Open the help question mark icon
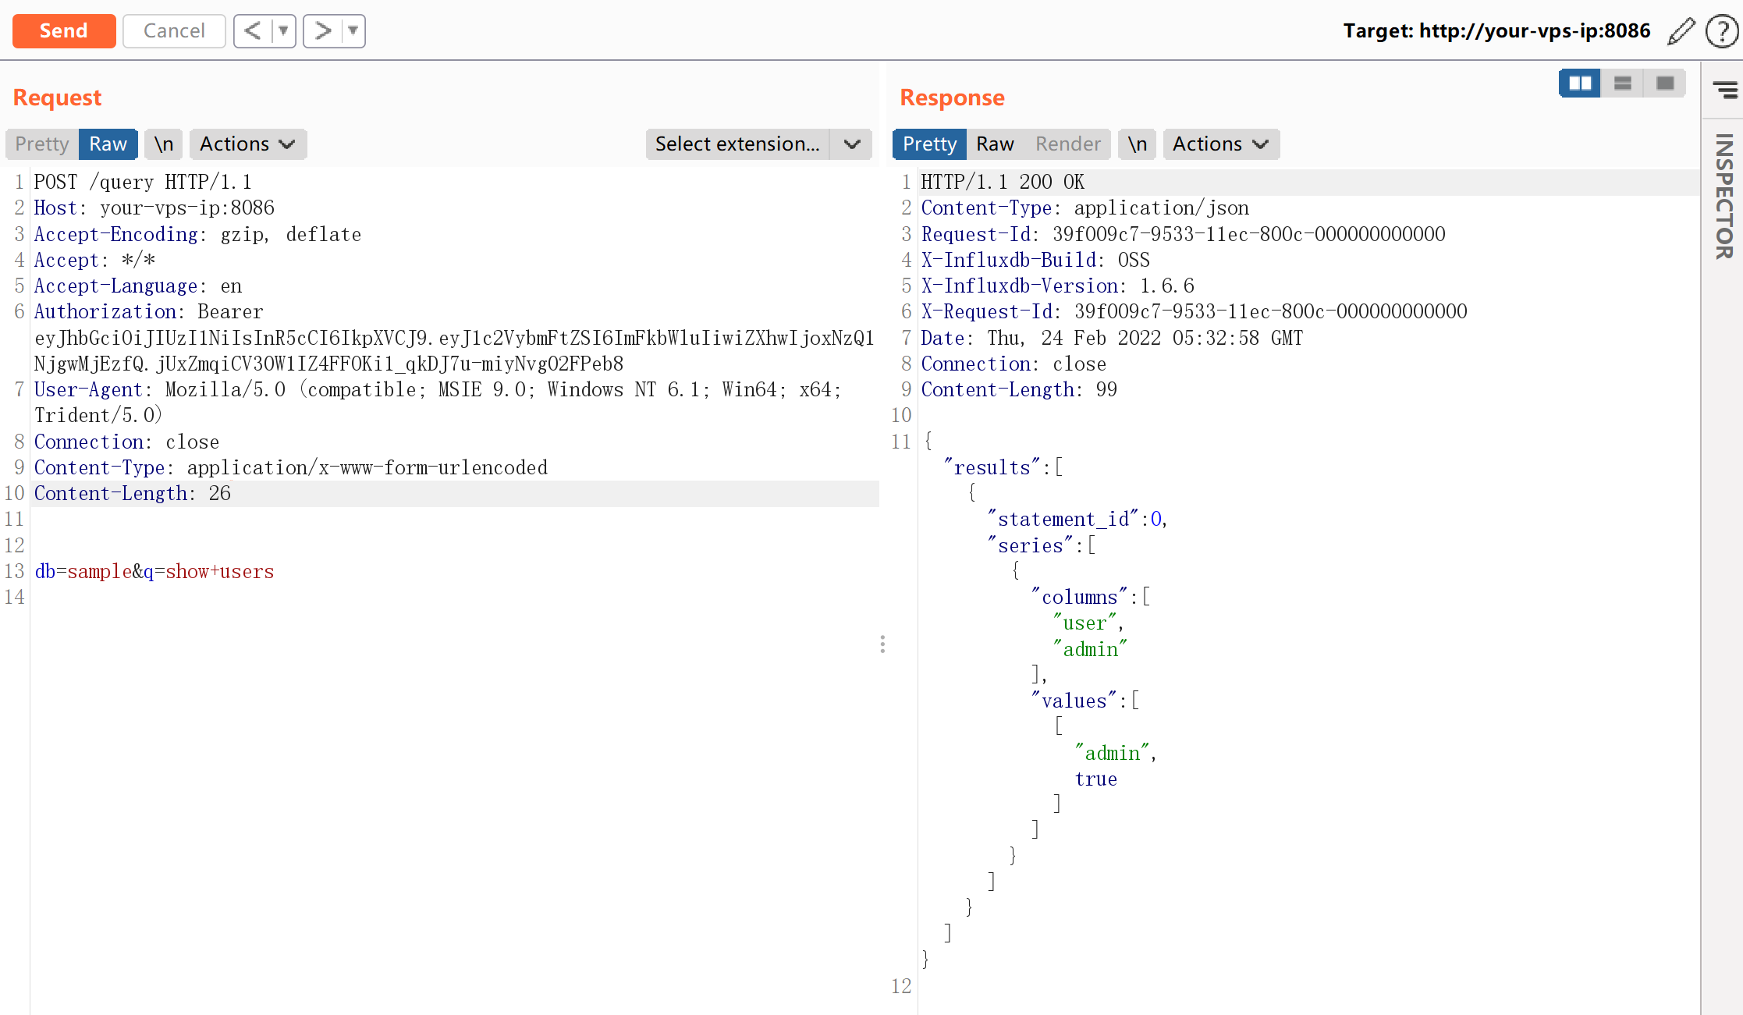Image resolution: width=1743 pixels, height=1015 pixels. pos(1720,31)
